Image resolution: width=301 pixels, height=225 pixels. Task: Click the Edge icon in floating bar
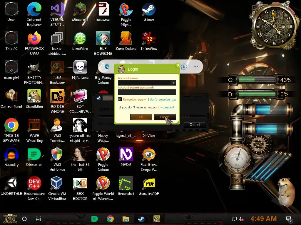(107, 67)
